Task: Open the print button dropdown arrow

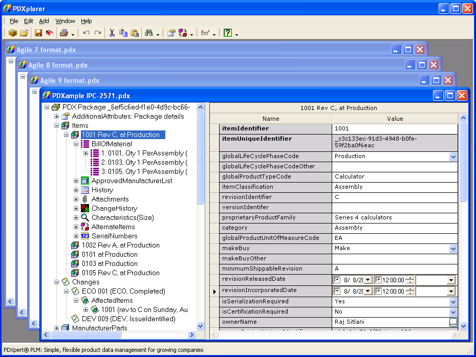Action: (x=73, y=35)
